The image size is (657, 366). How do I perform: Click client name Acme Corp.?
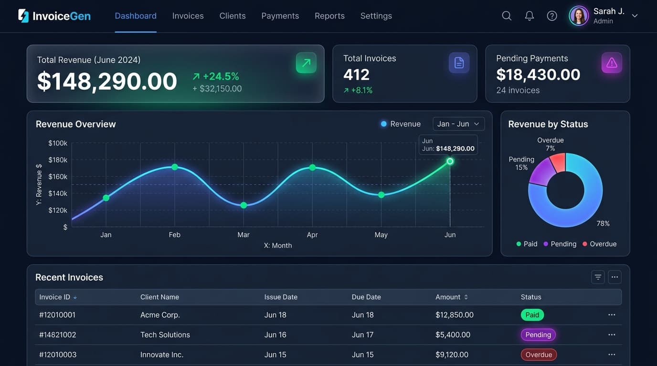click(160, 315)
